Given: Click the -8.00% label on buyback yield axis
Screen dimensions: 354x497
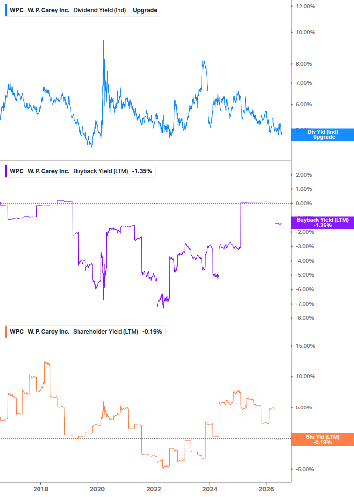Looking at the screenshot, I should (305, 318).
